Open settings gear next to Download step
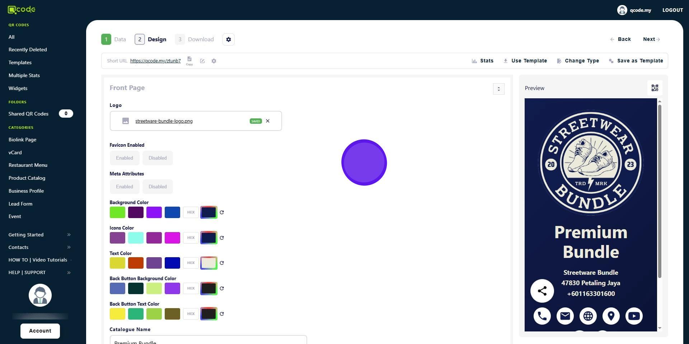689x344 pixels. [x=229, y=39]
